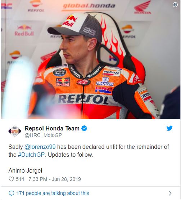Image resolution: width=181 pixels, height=200 pixels.
Task: Click the REPSOL text on racing suit
Action: pos(83,99)
